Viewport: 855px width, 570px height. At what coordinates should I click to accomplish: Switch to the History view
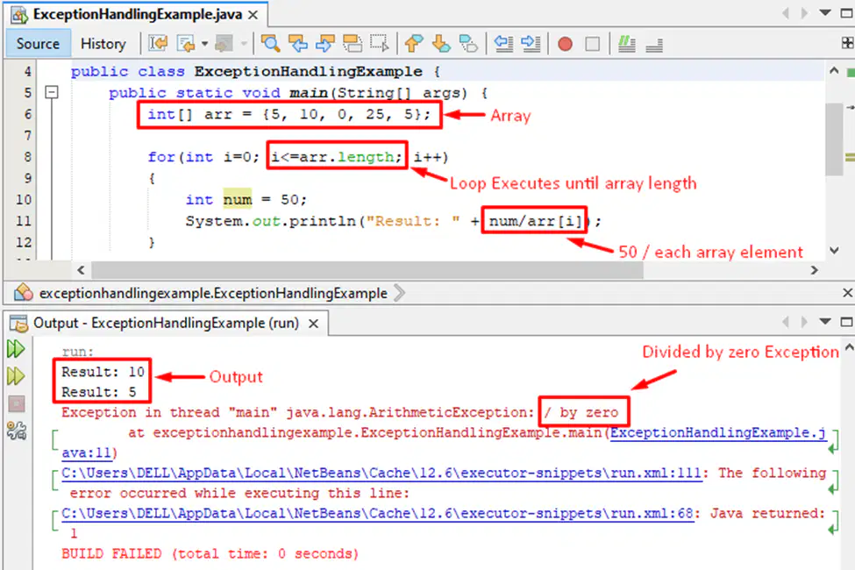pyautogui.click(x=103, y=44)
